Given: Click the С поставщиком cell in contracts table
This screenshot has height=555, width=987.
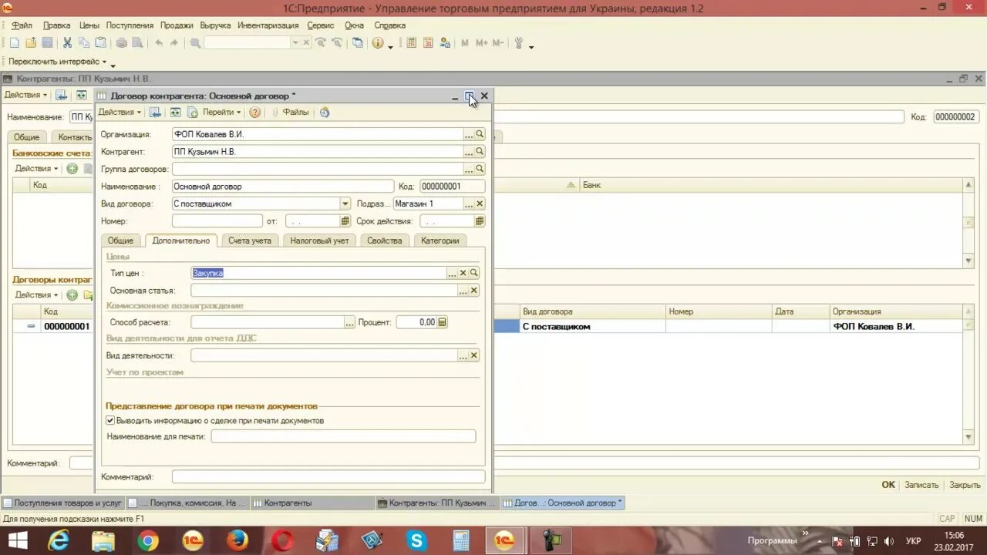Looking at the screenshot, I should coord(592,327).
